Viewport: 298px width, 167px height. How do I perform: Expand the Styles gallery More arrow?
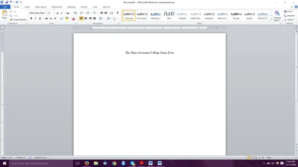(x=271, y=19)
